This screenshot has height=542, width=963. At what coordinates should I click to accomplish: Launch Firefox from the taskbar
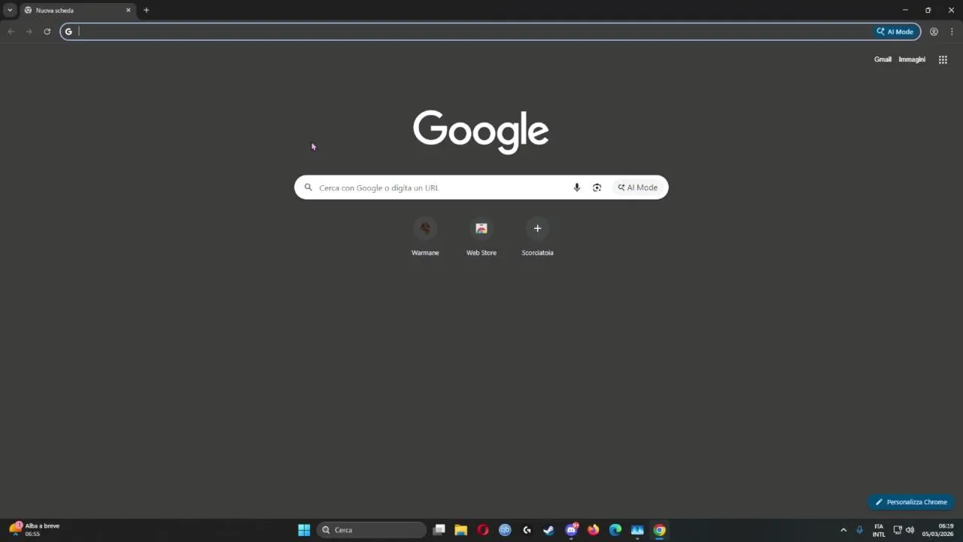(x=594, y=530)
